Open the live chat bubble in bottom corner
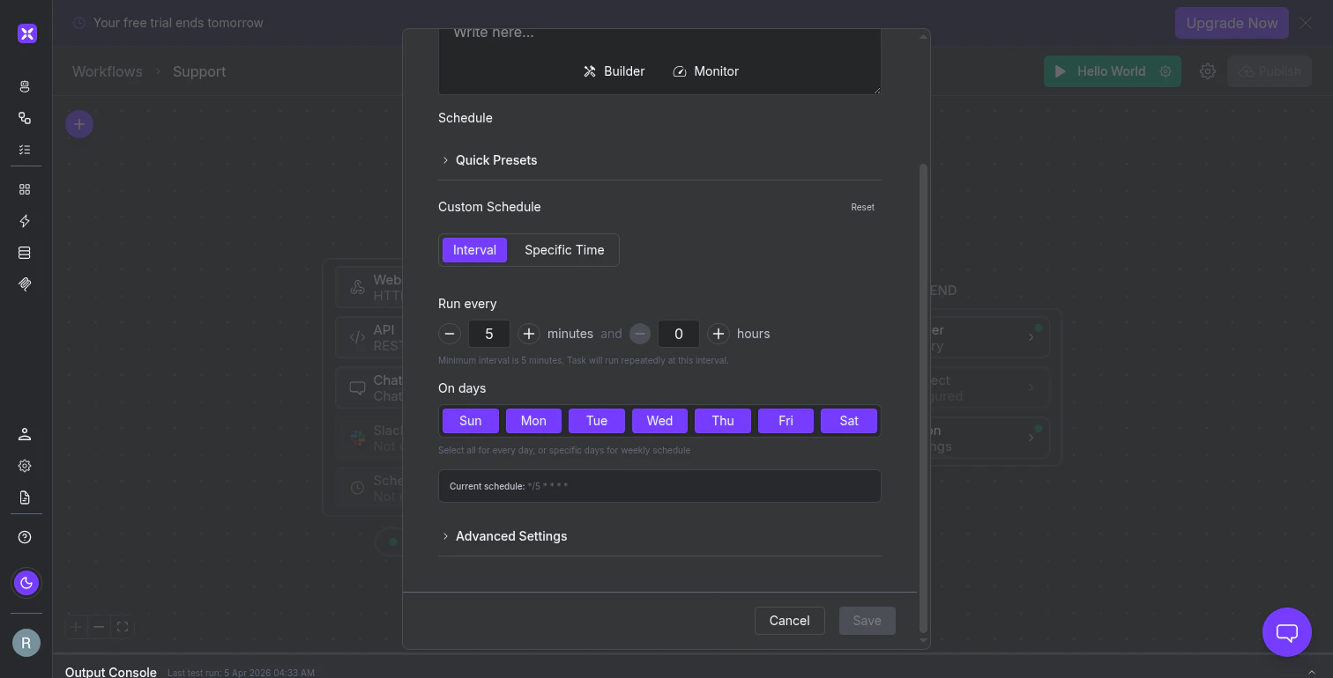The image size is (1333, 678). click(1286, 632)
